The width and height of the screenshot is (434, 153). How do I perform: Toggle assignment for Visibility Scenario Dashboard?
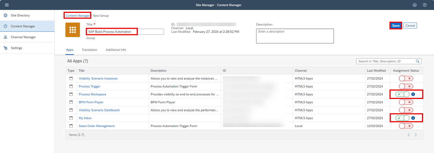coord(406,110)
